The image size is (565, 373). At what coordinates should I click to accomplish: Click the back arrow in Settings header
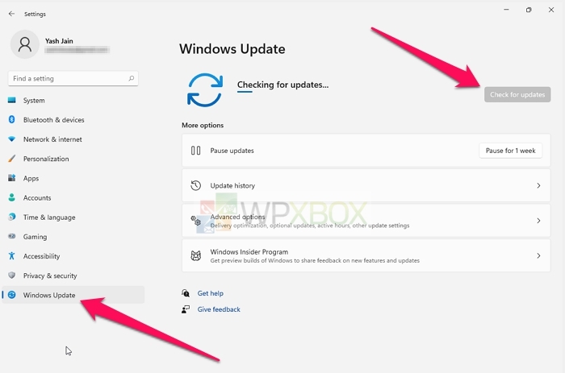tap(11, 14)
